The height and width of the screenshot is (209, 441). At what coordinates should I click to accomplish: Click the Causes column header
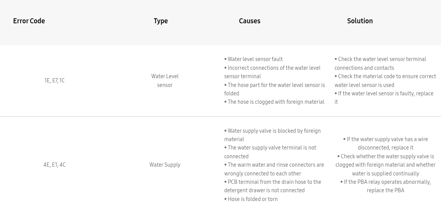pyautogui.click(x=249, y=21)
